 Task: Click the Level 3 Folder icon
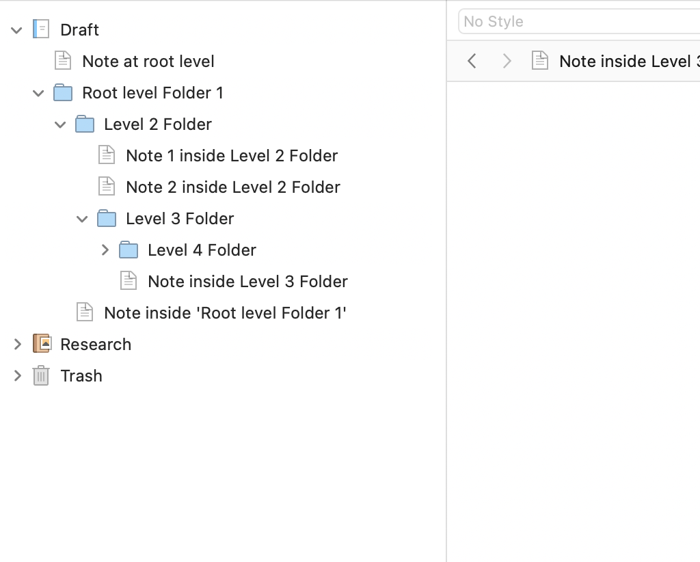(107, 218)
